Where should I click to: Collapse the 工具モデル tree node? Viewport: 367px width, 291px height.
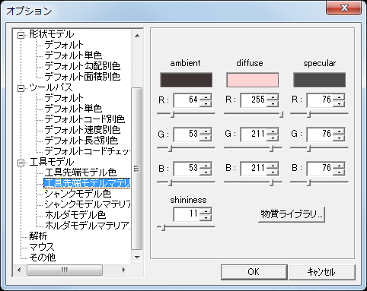21,163
